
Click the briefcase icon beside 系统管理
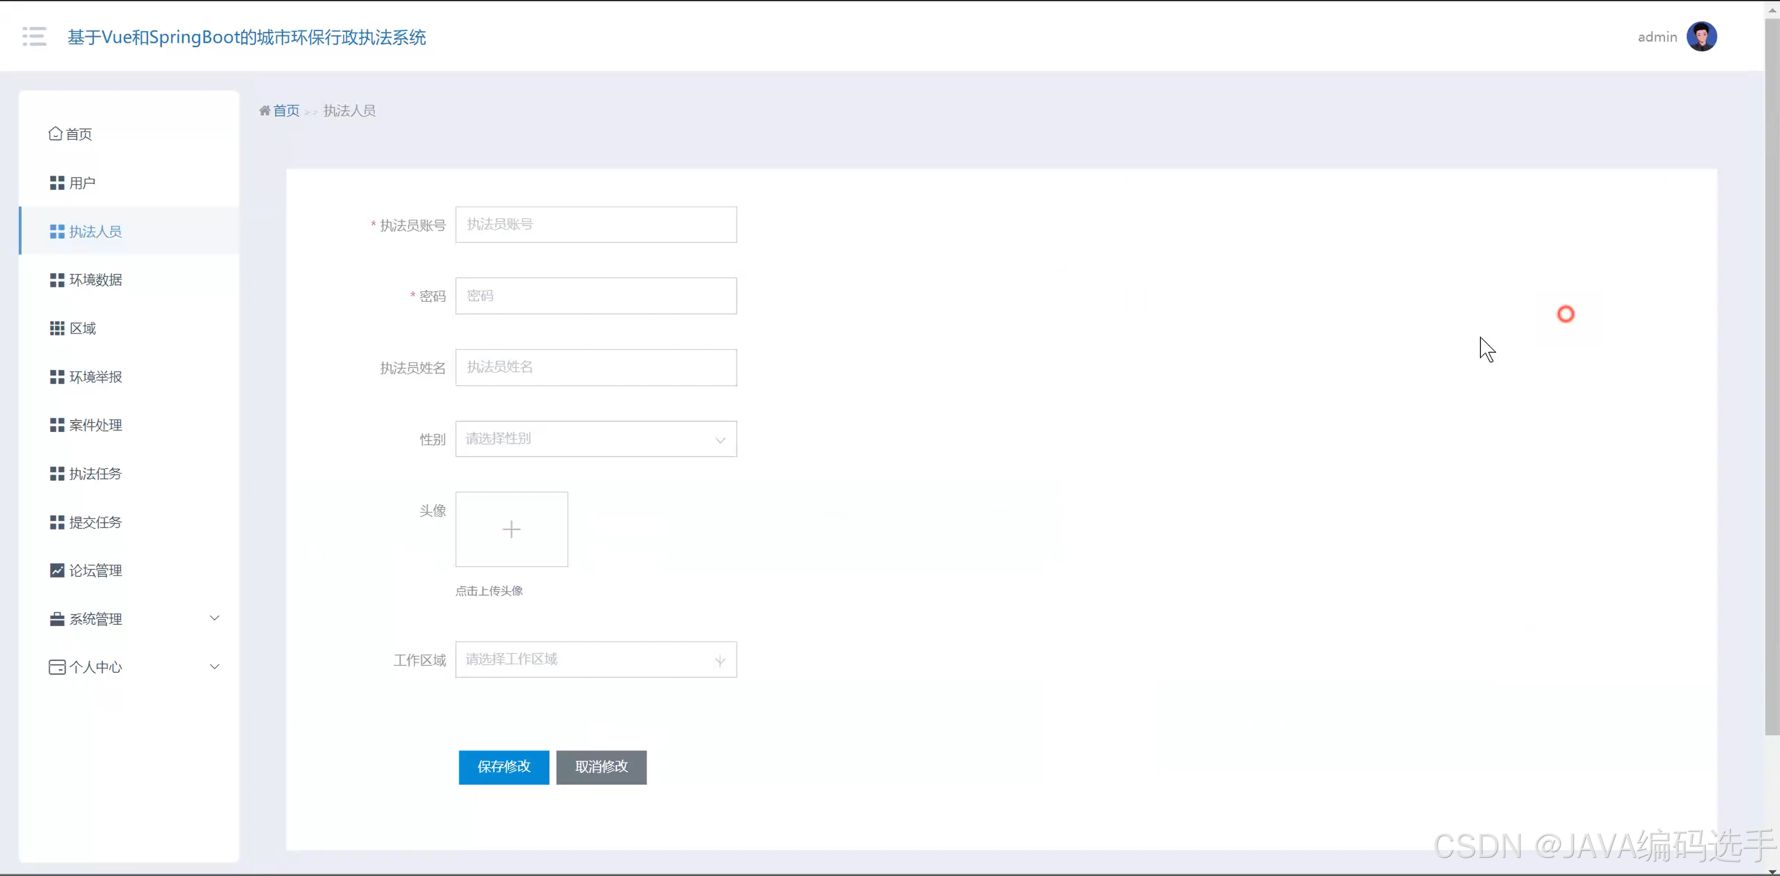click(56, 619)
